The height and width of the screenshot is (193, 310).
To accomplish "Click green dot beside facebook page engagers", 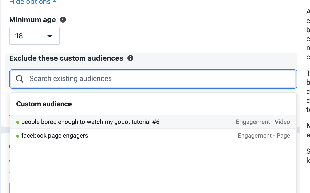I will tap(18, 136).
